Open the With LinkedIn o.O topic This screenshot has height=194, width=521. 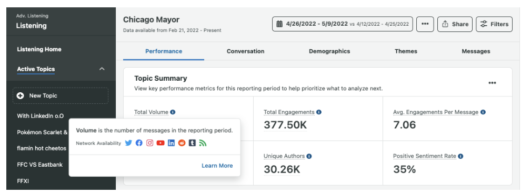(41, 116)
